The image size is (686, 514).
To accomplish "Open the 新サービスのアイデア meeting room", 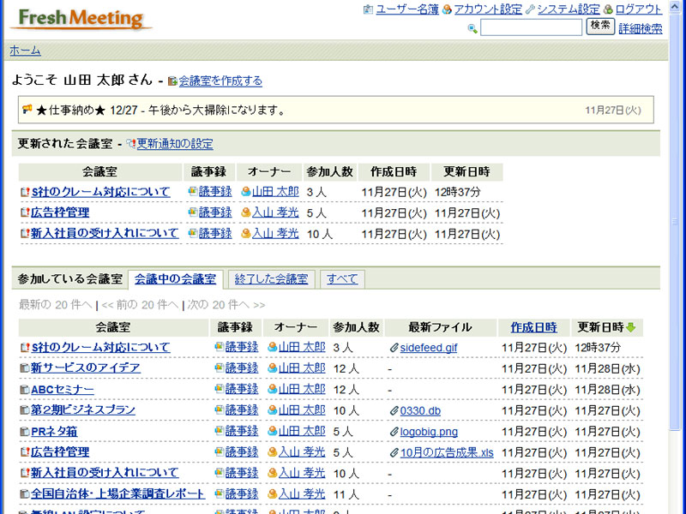I will 86,368.
